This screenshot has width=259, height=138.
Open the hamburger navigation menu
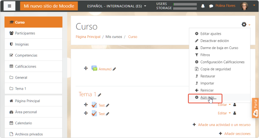point(9,6)
